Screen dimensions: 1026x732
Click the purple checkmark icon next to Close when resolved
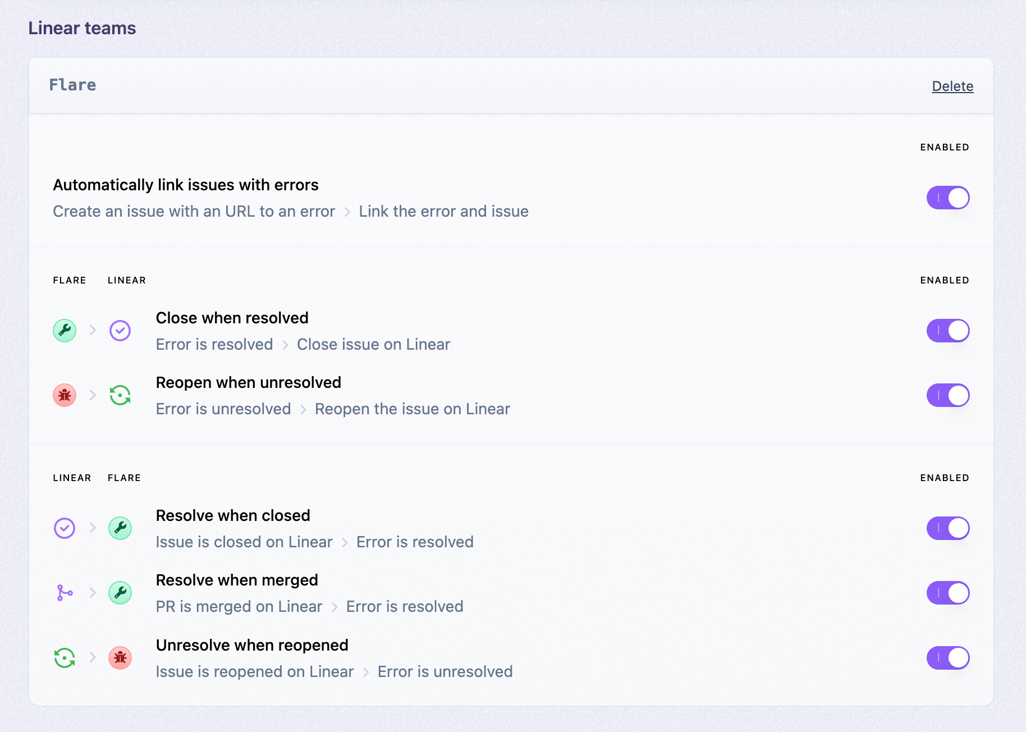pos(120,330)
